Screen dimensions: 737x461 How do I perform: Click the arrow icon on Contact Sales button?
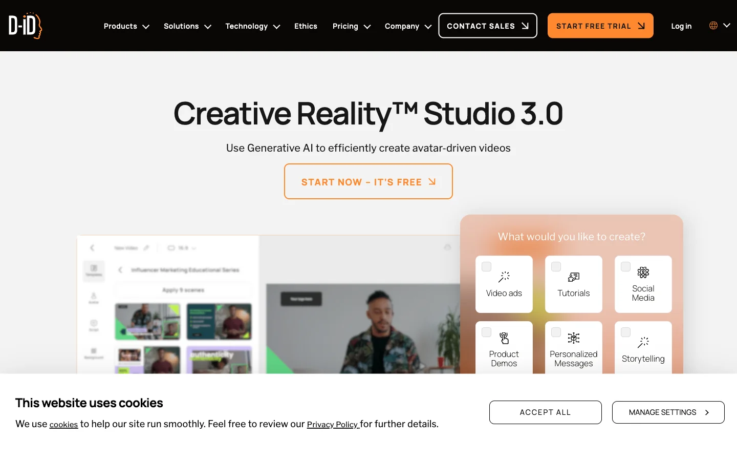coord(525,26)
